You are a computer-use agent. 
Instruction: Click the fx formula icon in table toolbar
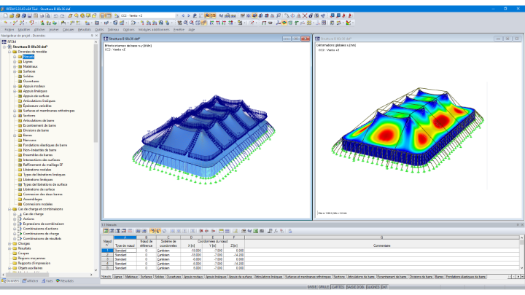click(276, 231)
